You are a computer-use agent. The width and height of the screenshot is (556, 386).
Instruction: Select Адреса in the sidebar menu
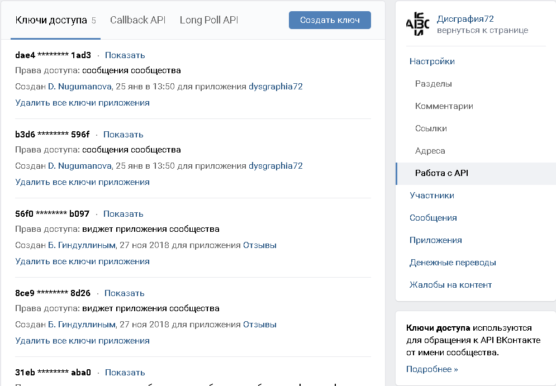click(430, 151)
